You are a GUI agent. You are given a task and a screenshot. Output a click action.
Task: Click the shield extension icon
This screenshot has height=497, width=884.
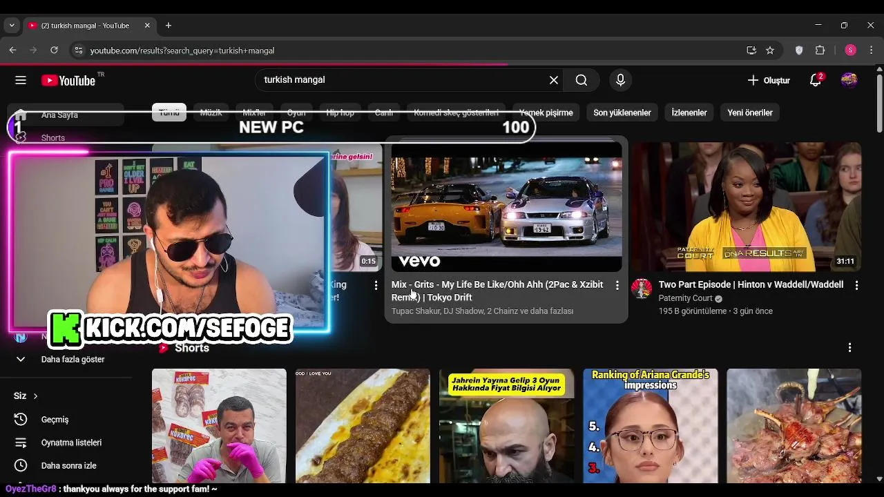799,50
